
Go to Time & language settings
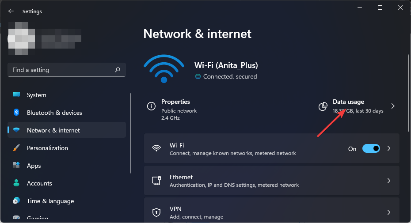coord(50,201)
